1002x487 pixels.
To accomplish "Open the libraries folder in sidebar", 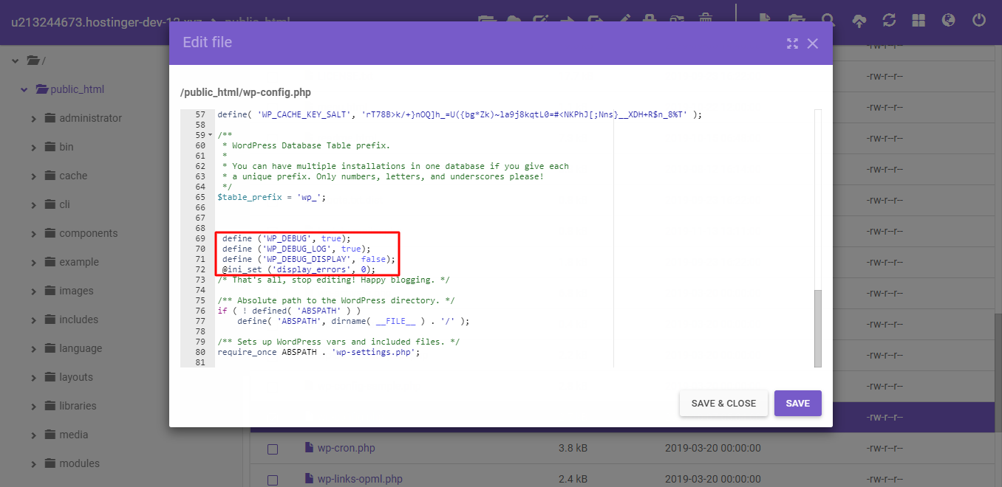I will 78,406.
